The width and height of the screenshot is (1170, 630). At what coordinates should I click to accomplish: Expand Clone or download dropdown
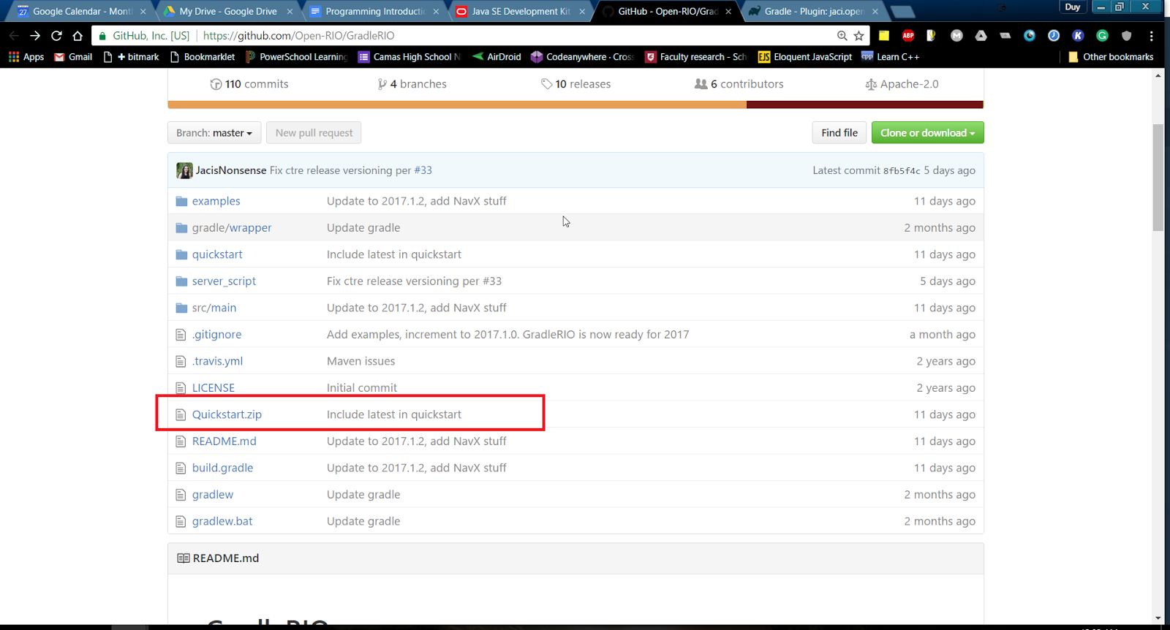click(927, 133)
